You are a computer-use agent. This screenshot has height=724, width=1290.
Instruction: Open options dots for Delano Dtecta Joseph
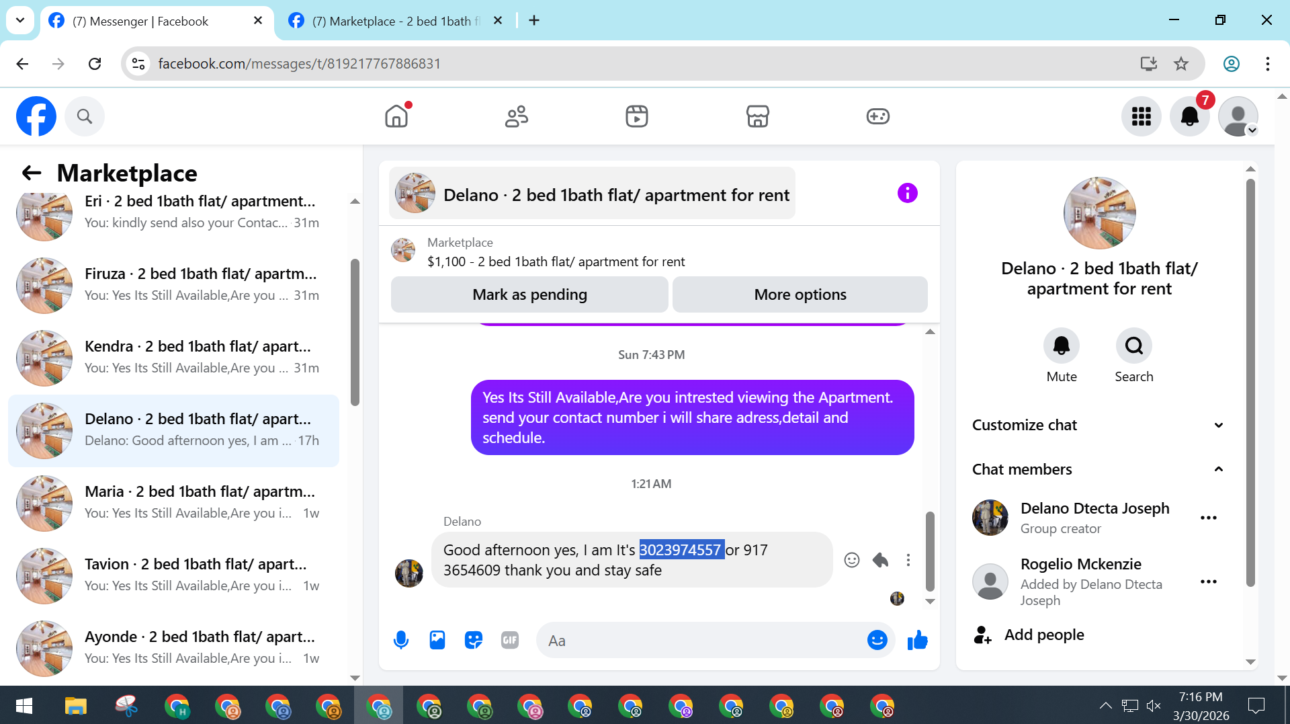tap(1209, 518)
